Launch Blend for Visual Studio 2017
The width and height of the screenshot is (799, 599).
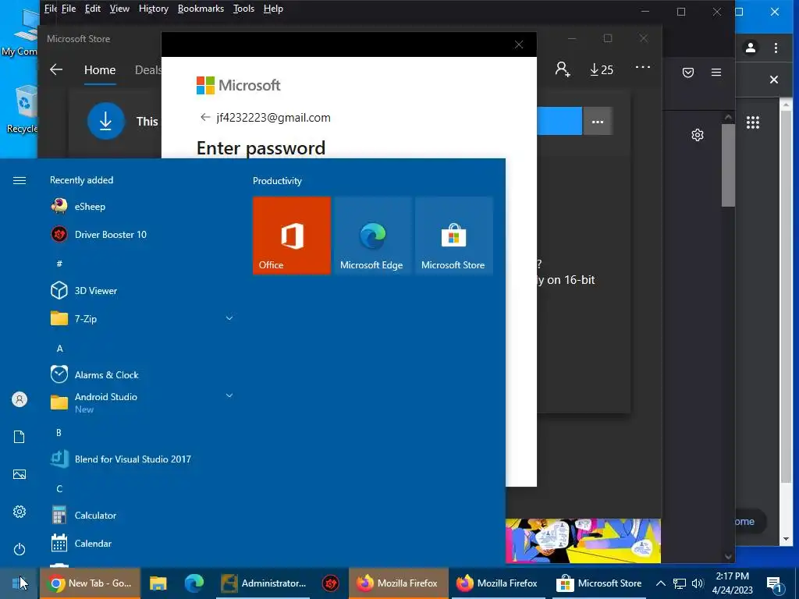click(x=141, y=459)
